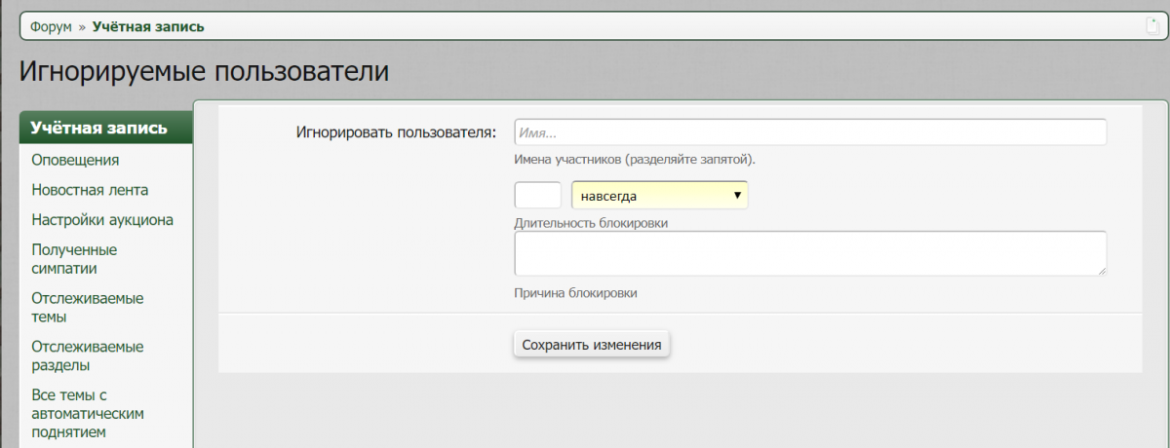Select "Учётная запись" sidebar header
Viewport: 1170px width, 448px height.
(98, 128)
